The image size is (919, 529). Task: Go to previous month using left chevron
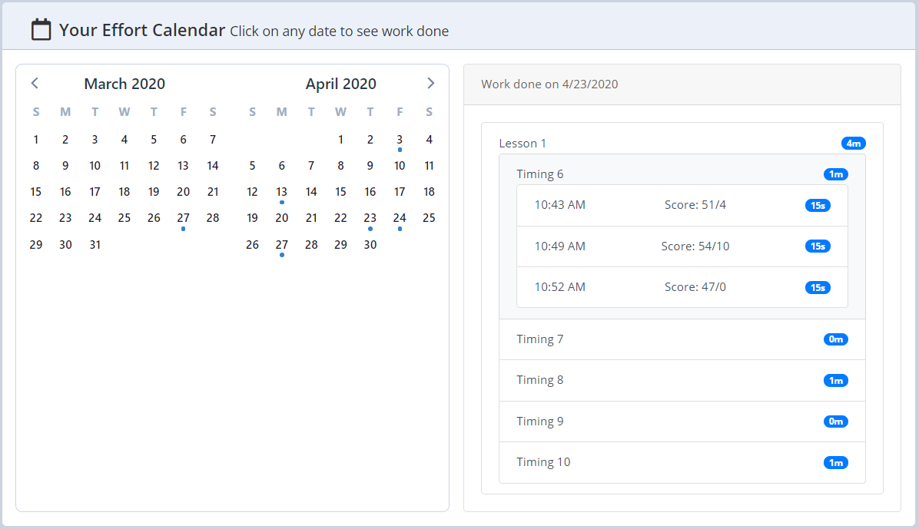[35, 83]
